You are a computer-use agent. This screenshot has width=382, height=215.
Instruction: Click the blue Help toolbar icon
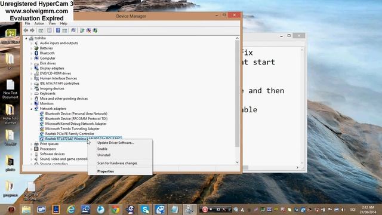(58, 30)
